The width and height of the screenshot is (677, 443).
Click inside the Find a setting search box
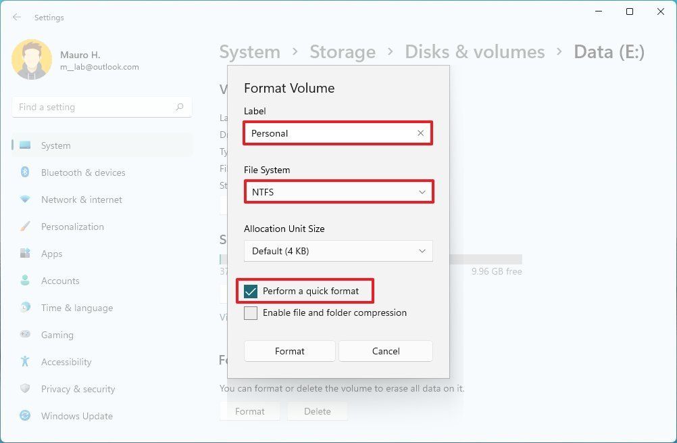(x=101, y=106)
